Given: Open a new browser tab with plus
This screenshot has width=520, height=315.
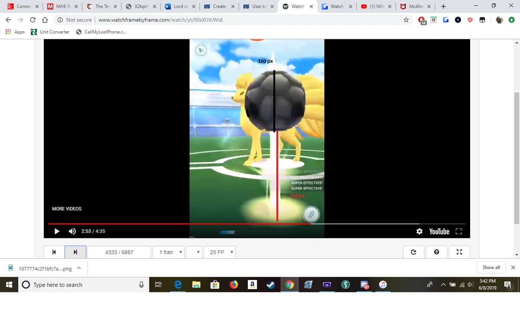Looking at the screenshot, I should (443, 6).
